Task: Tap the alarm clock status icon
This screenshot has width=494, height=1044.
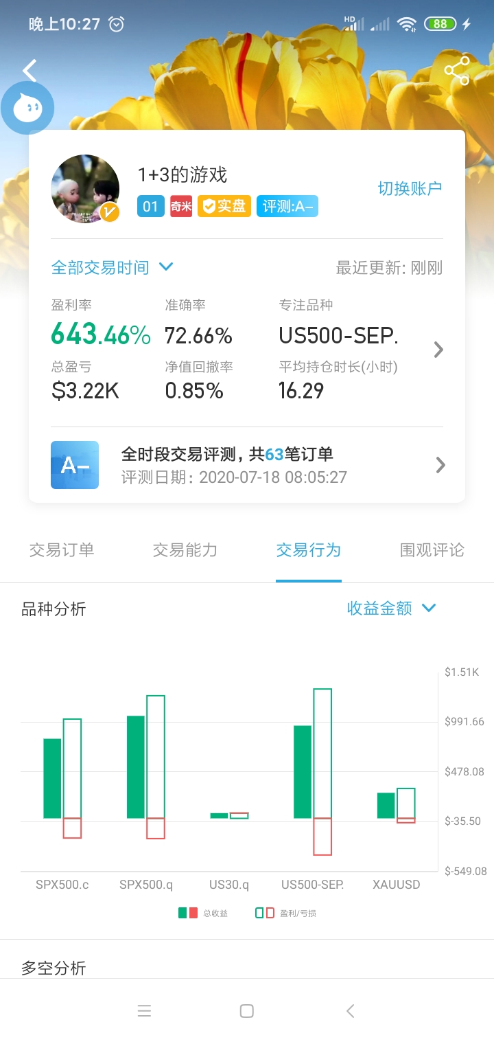Action: [117, 24]
